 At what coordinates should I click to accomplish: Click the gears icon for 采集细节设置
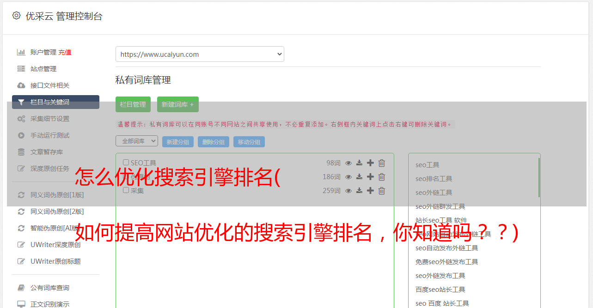21,119
